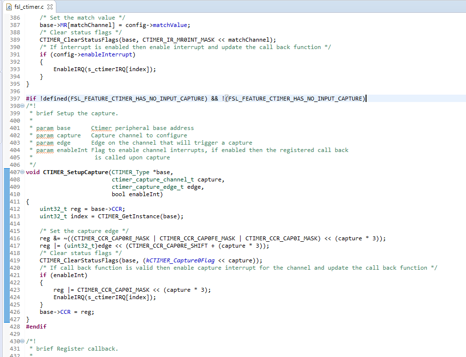
Task: Close the fsl_ctimer.c tab
Action: coord(50,6)
